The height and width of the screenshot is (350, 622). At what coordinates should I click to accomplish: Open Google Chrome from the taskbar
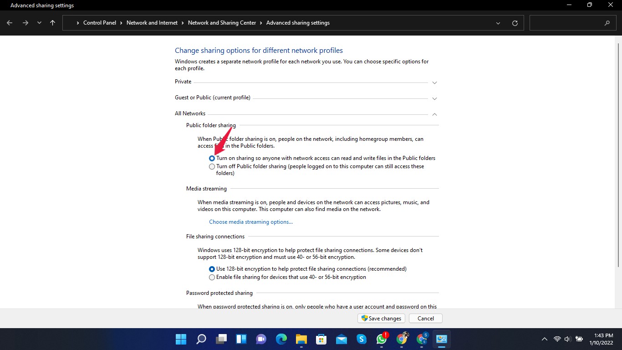[401, 339]
